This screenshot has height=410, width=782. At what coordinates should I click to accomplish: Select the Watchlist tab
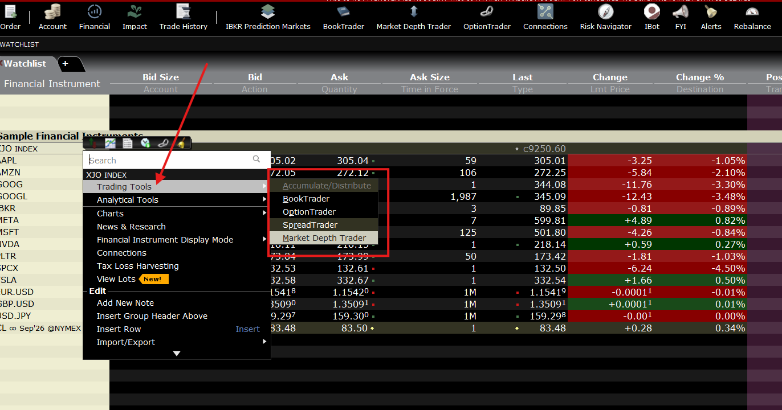coord(25,64)
